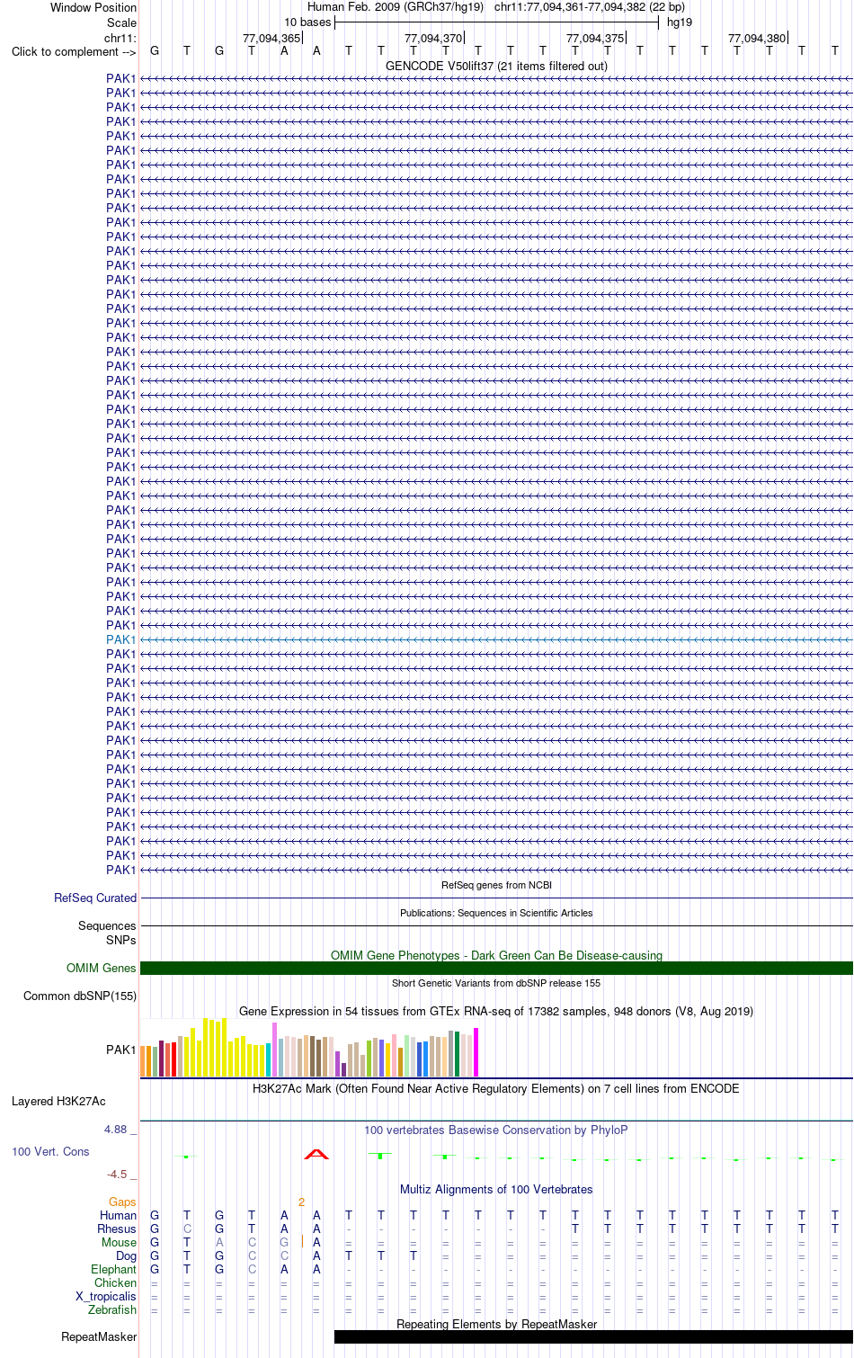Open the GTEx 'Gene Expression in 54 tissues' title
Viewport: 854px width, 1358px height.
[496, 1011]
